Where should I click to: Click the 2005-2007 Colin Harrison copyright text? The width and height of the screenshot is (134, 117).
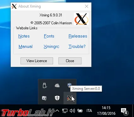[51, 23]
